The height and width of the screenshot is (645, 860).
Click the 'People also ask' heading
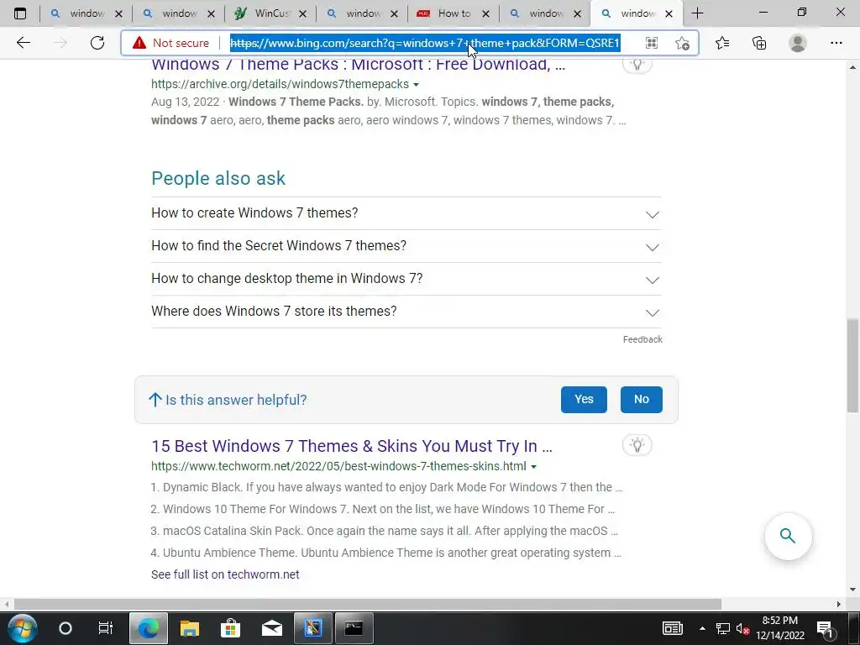218,178
